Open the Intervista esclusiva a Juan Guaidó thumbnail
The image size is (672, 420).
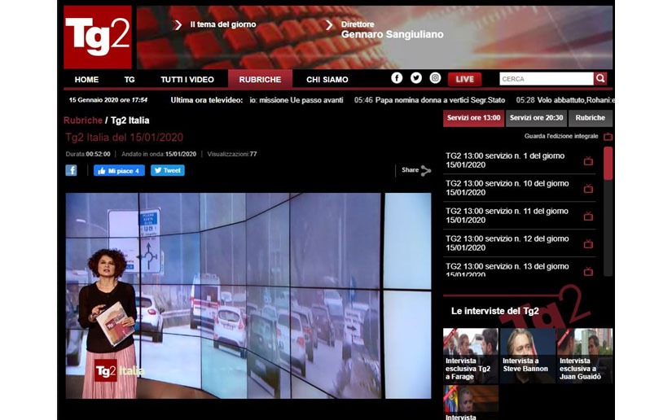tap(585, 356)
